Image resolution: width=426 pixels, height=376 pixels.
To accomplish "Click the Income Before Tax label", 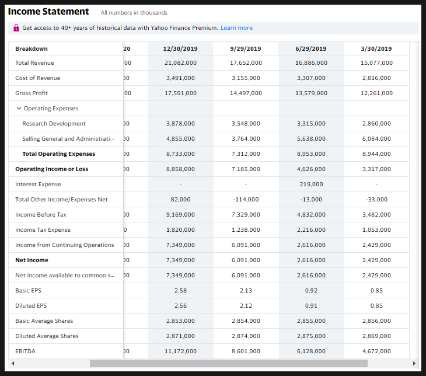I will (41, 214).
